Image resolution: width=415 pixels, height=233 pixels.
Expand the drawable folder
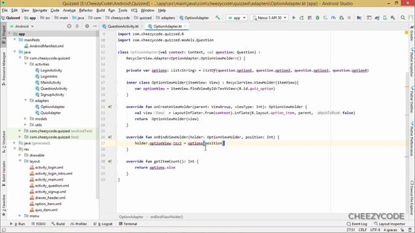tap(20, 155)
